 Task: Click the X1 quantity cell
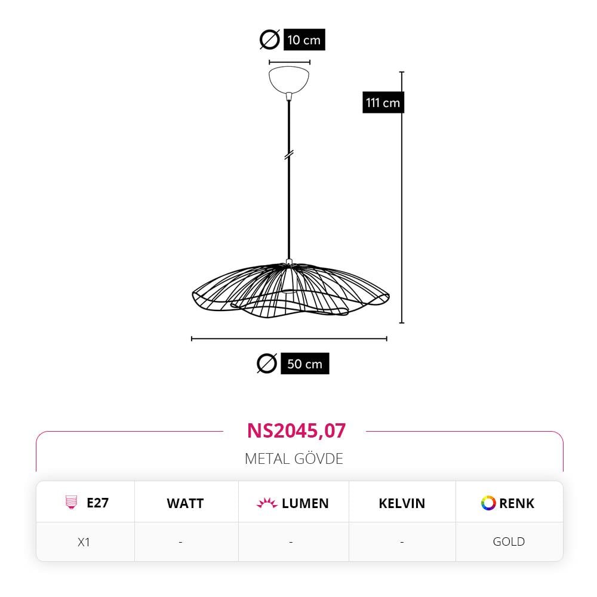(84, 542)
